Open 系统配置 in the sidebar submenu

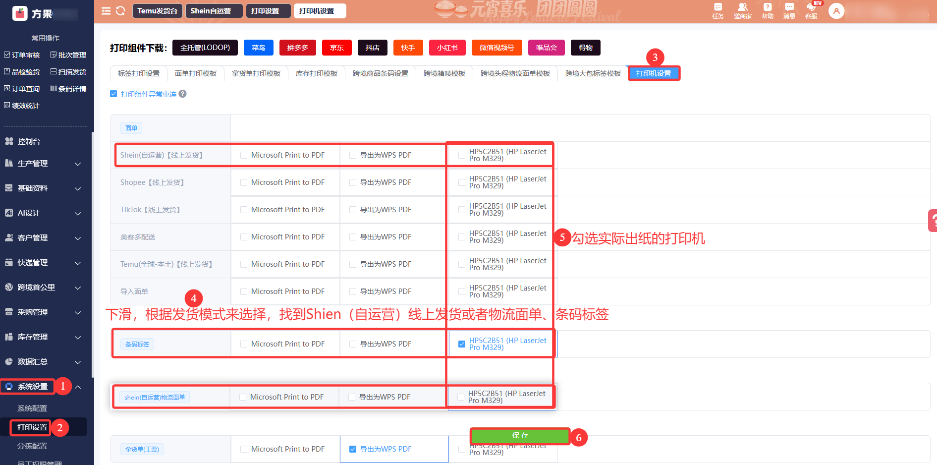point(32,408)
